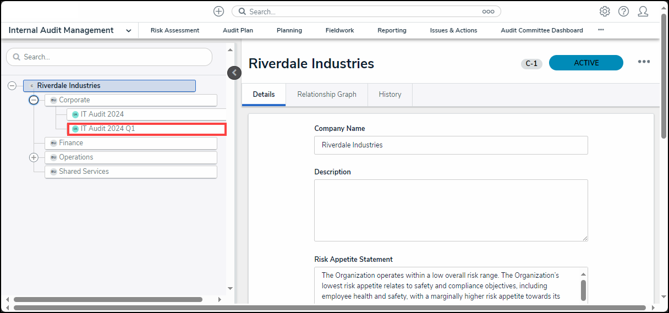
Task: Collapse the Riverdale Industries tree node
Action: [12, 86]
